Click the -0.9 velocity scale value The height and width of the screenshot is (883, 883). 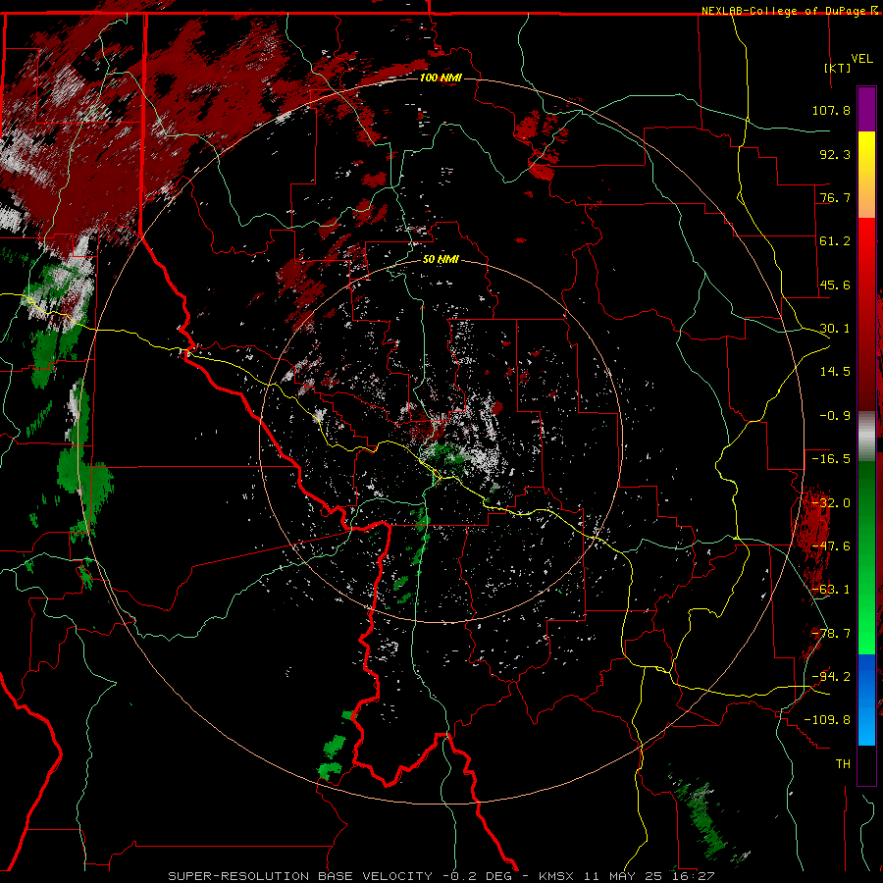[x=835, y=416]
